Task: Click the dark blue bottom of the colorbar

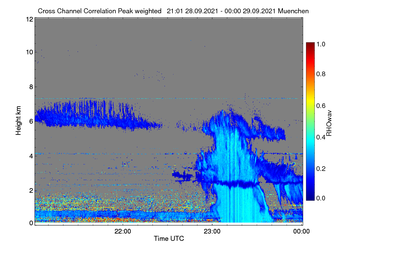Action: coord(310,198)
